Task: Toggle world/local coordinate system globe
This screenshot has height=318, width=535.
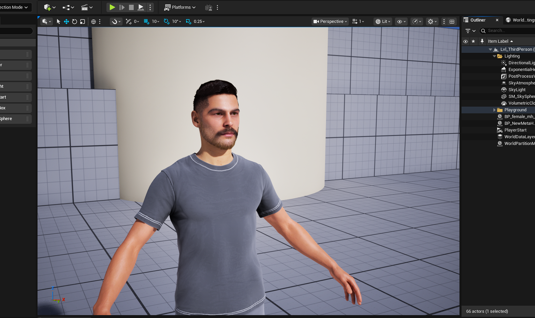Action: [94, 21]
